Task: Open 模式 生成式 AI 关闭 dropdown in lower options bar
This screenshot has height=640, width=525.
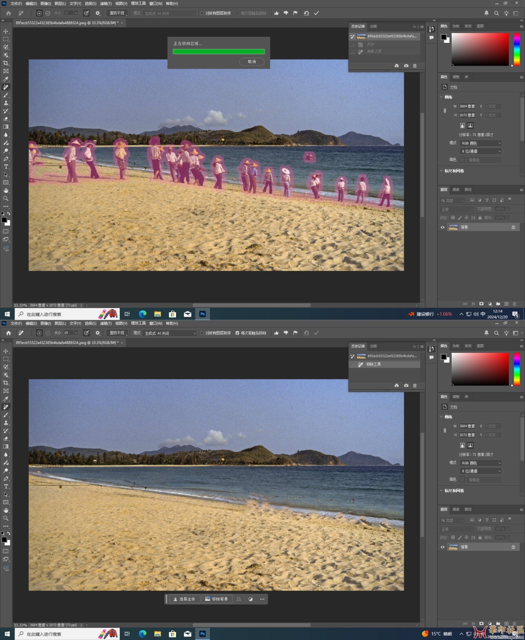Action: pos(170,333)
